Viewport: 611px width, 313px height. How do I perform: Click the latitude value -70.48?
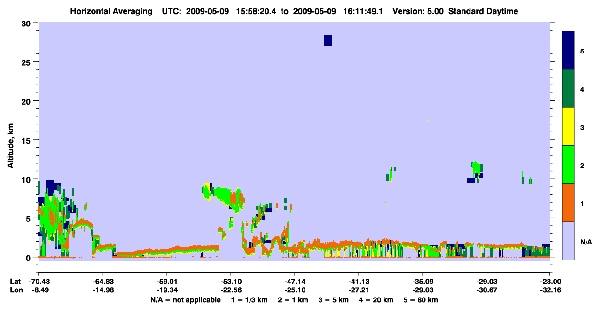39,282
